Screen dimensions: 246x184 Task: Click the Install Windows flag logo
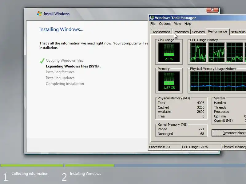tap(39, 13)
